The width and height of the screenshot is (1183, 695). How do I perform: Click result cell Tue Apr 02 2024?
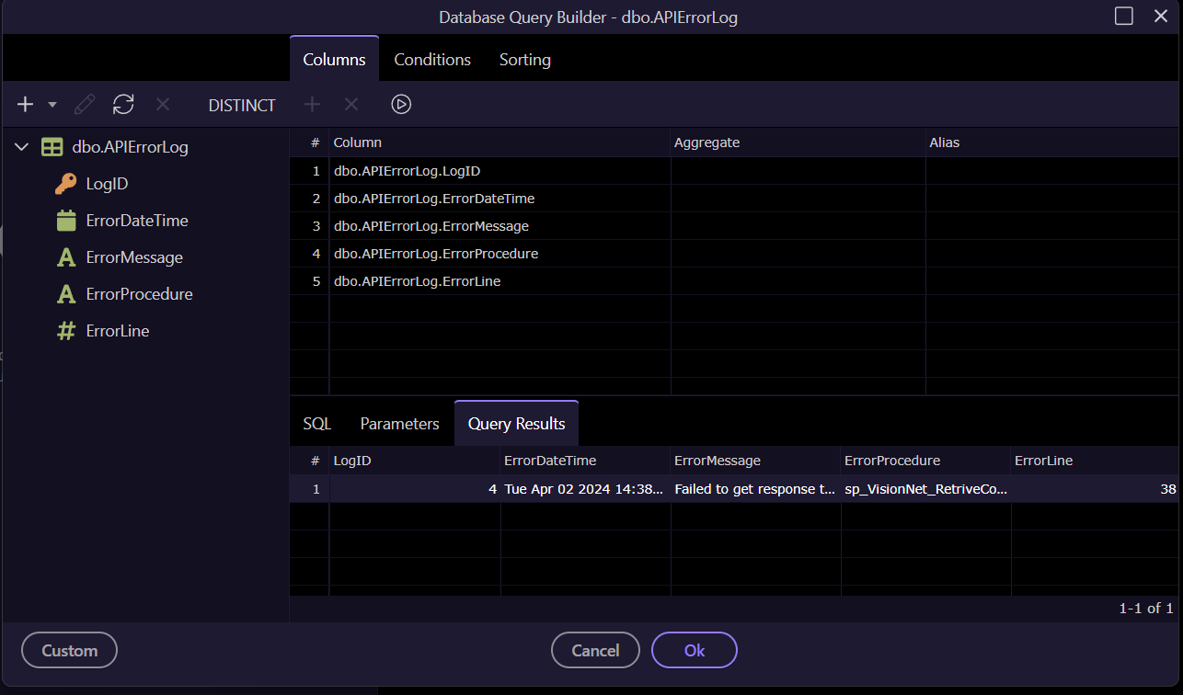click(x=586, y=489)
